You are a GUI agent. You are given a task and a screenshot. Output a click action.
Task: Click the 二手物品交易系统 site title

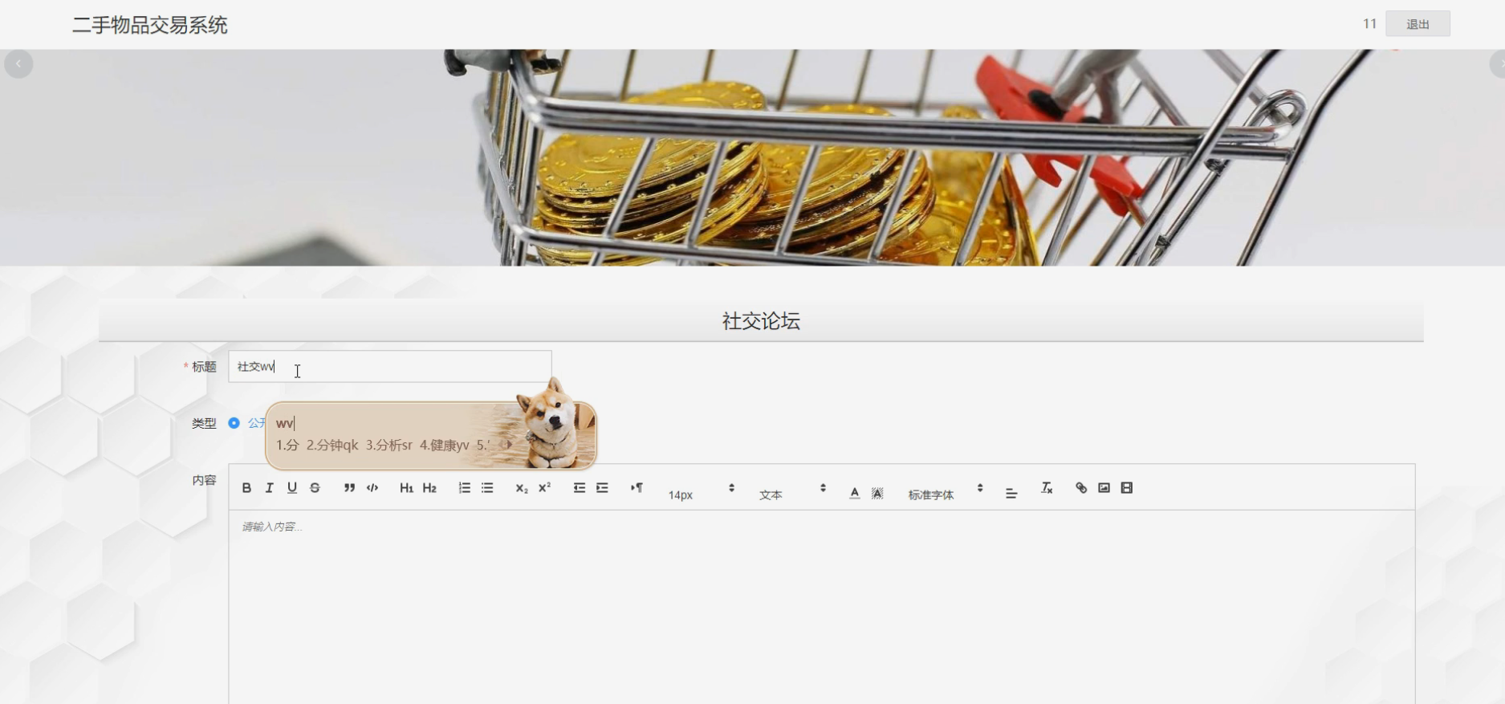click(150, 25)
